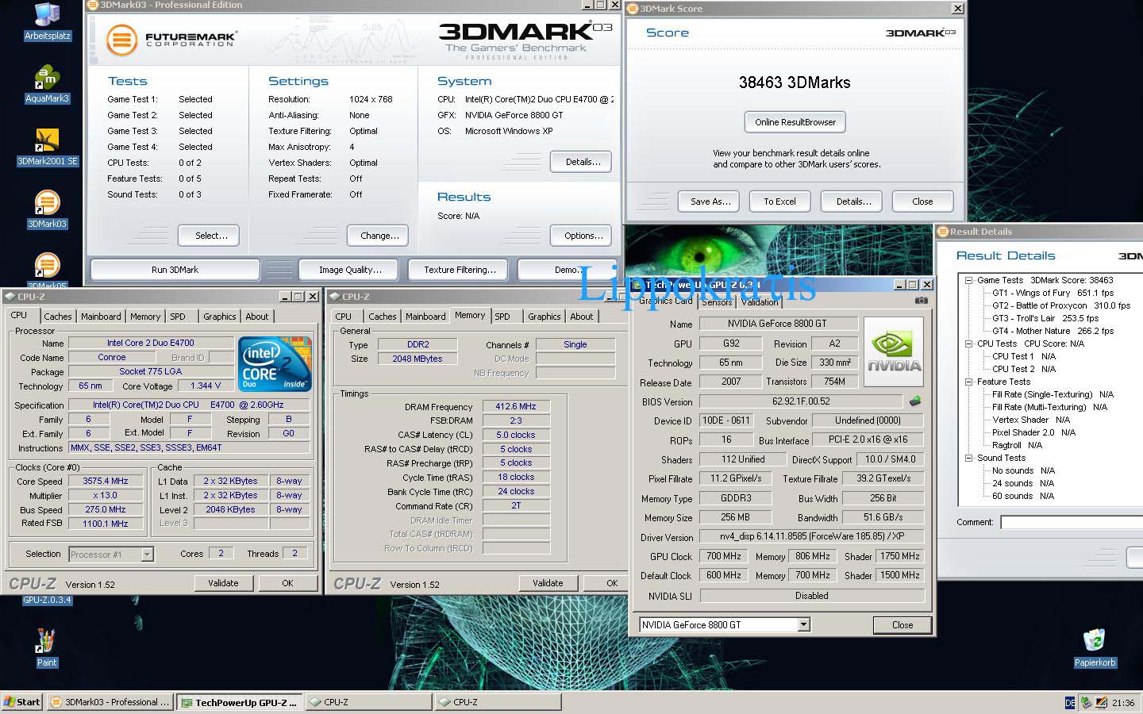
Task: Click Change settings button
Action: 379,236
